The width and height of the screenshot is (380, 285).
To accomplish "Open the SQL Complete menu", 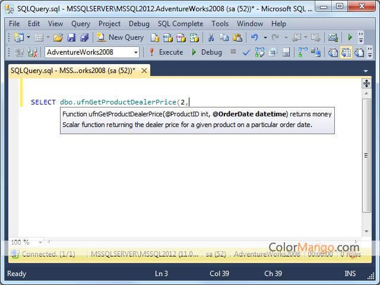I will 180,24.
